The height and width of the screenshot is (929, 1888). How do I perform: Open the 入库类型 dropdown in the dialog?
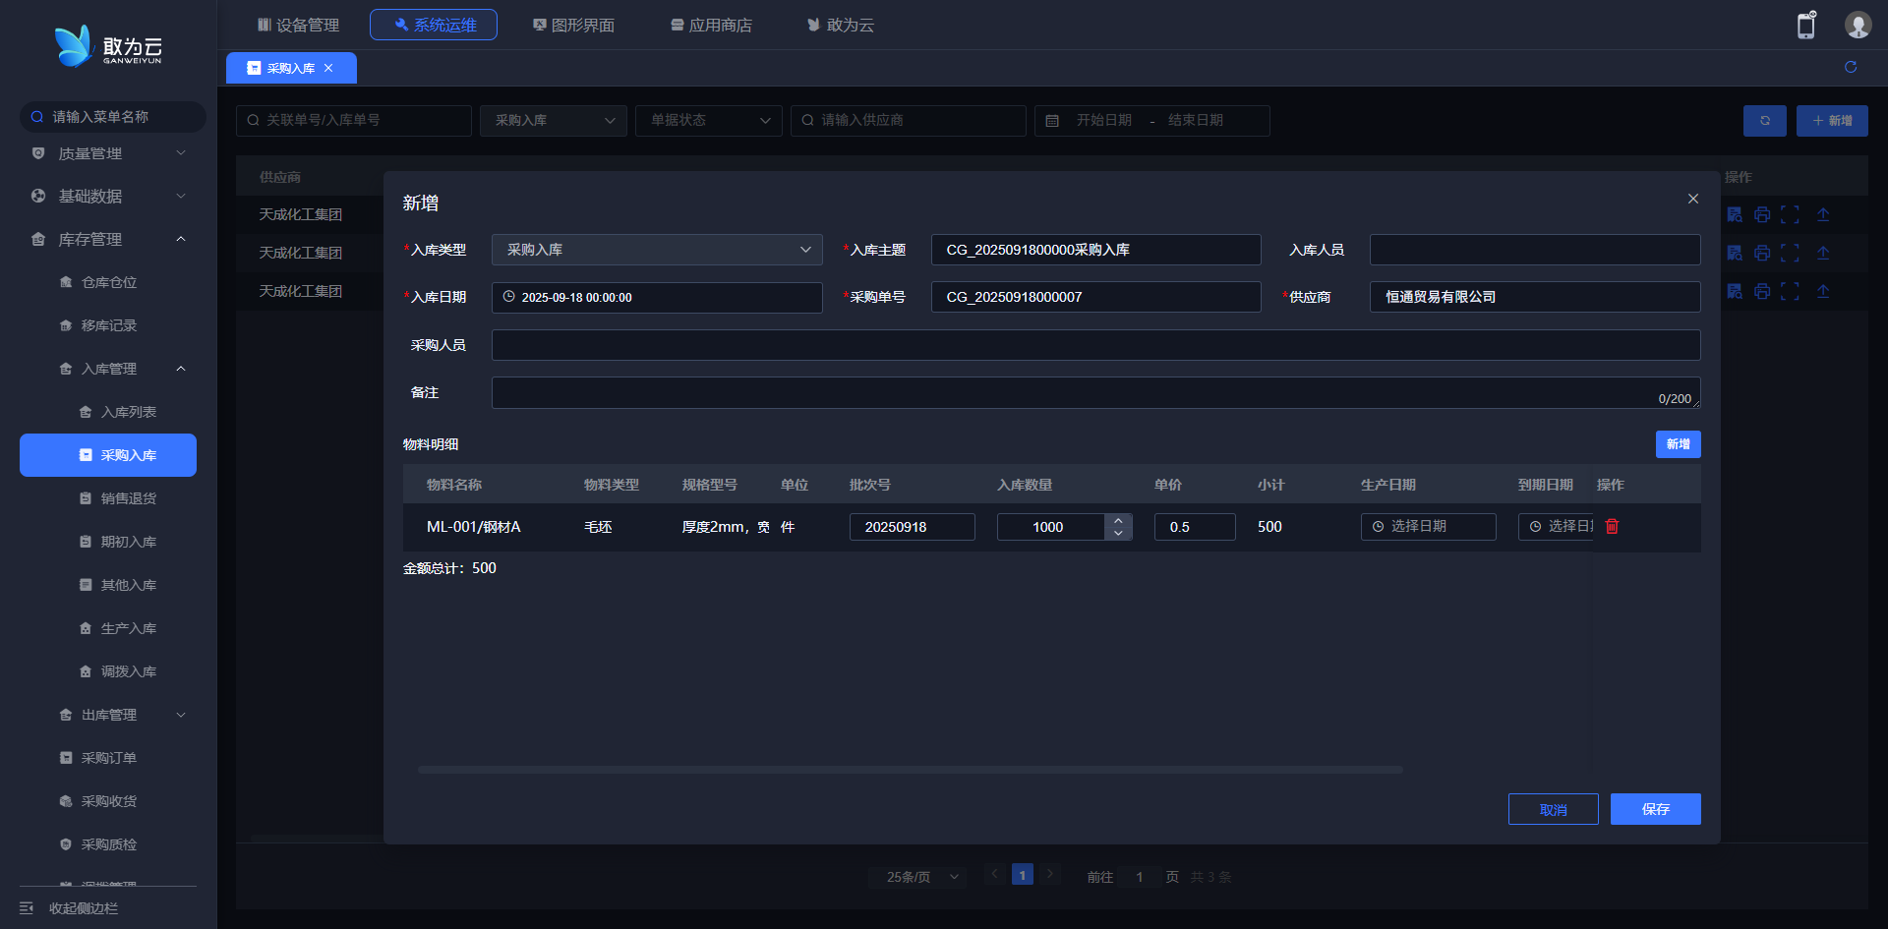pos(656,250)
